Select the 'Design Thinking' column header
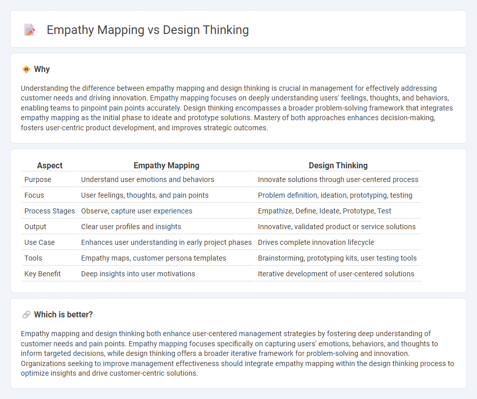Screen dimensions: 477x399 (338, 165)
